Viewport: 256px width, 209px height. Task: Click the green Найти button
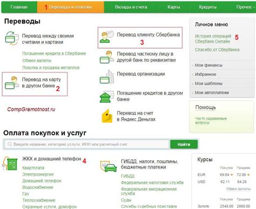184,145
